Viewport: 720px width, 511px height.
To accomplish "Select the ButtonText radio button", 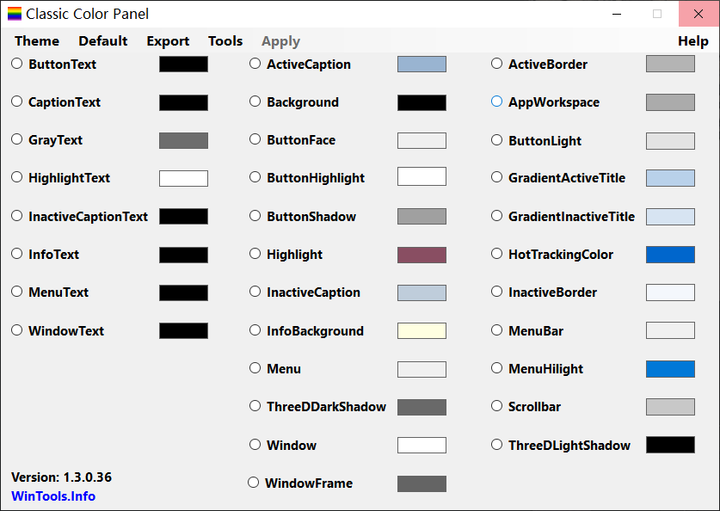I will pos(17,64).
